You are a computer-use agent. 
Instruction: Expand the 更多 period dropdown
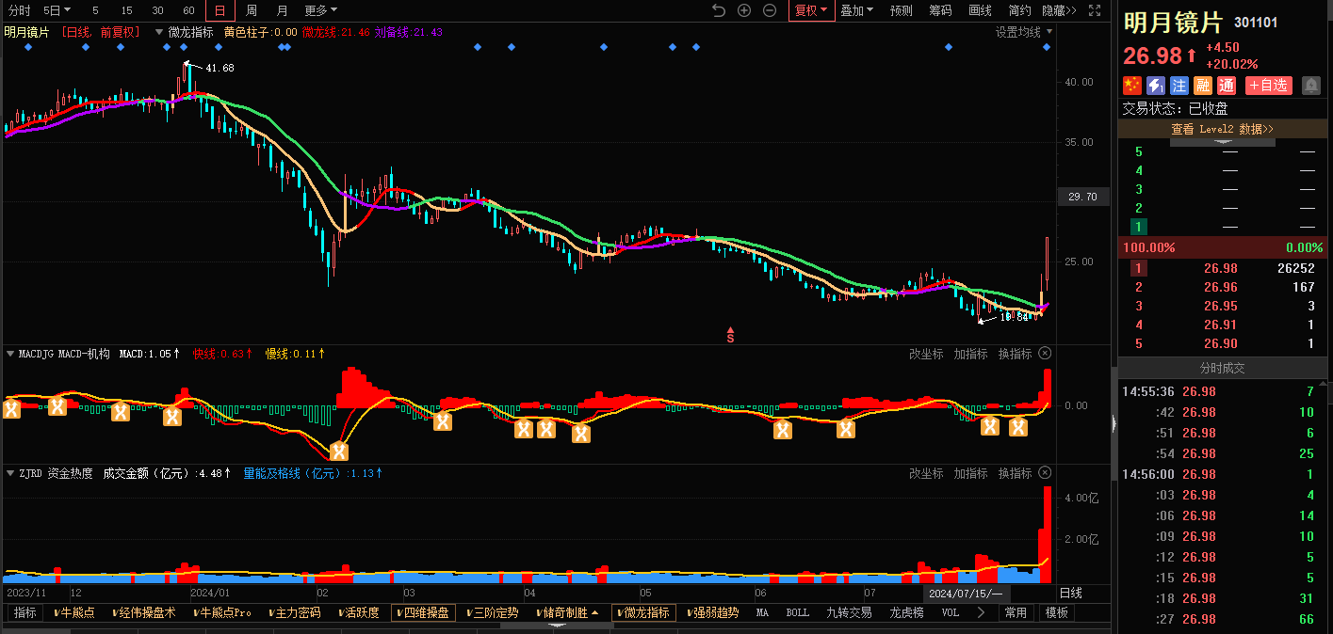coord(320,10)
